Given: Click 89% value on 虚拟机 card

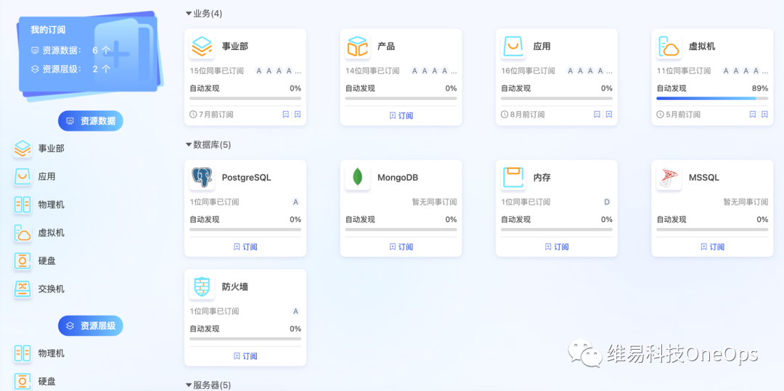Looking at the screenshot, I should tap(760, 89).
